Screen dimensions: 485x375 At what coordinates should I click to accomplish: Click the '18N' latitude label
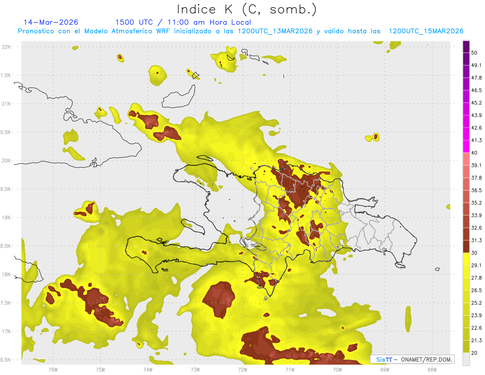click(x=6, y=274)
